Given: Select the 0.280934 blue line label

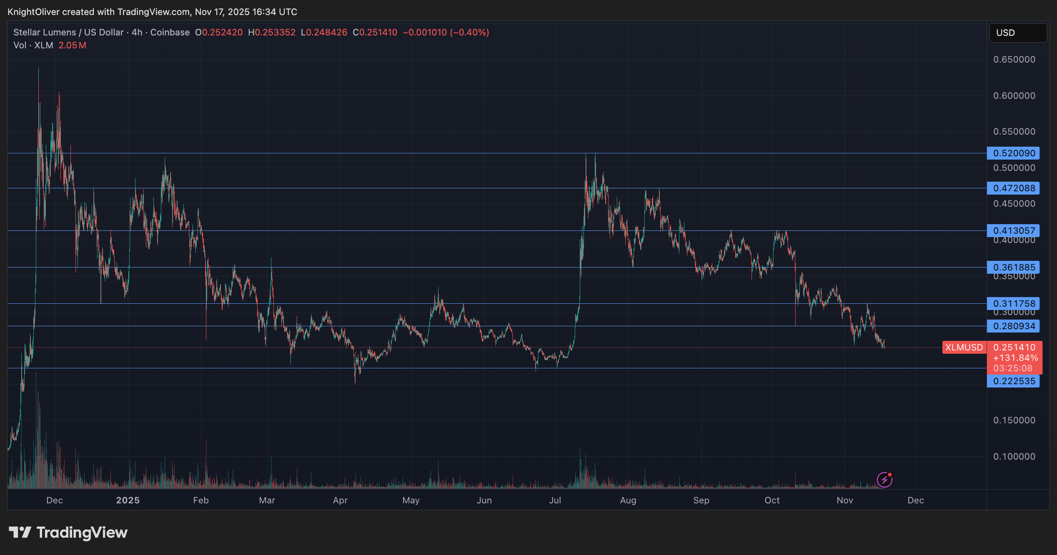Looking at the screenshot, I should [1013, 326].
